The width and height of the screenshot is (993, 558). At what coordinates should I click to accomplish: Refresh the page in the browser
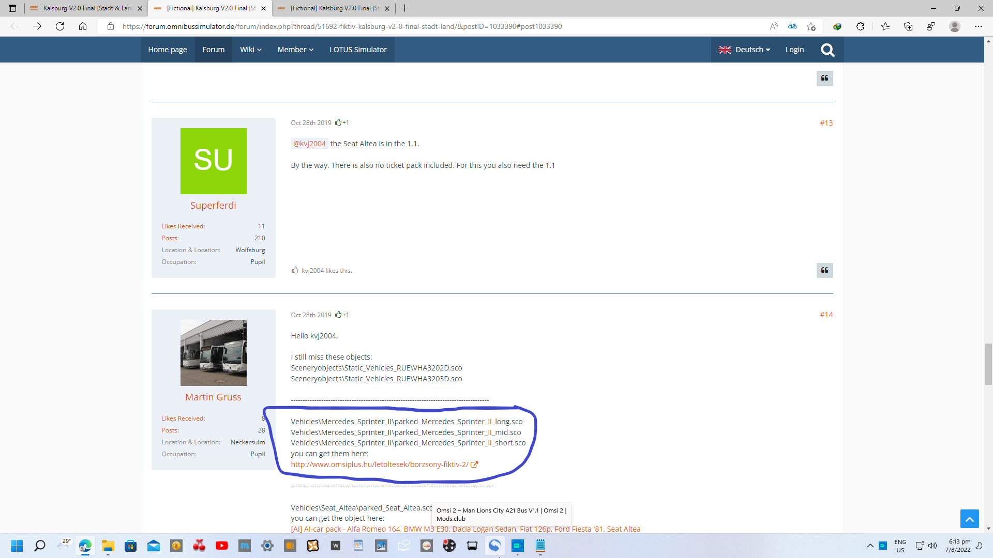(x=60, y=26)
